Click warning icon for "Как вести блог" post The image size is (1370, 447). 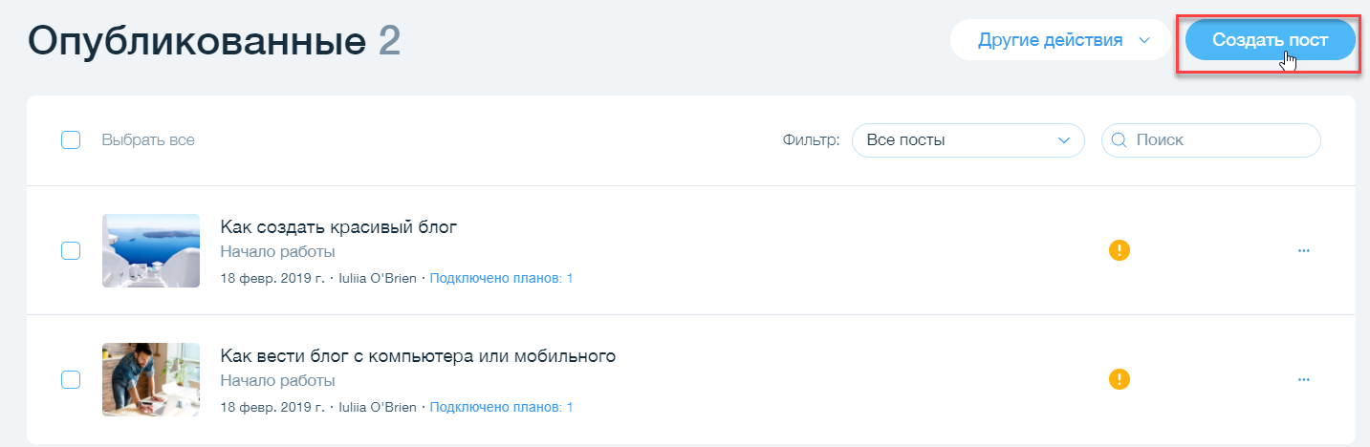[x=1120, y=379]
